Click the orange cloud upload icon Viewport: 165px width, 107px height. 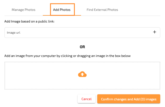82,74
